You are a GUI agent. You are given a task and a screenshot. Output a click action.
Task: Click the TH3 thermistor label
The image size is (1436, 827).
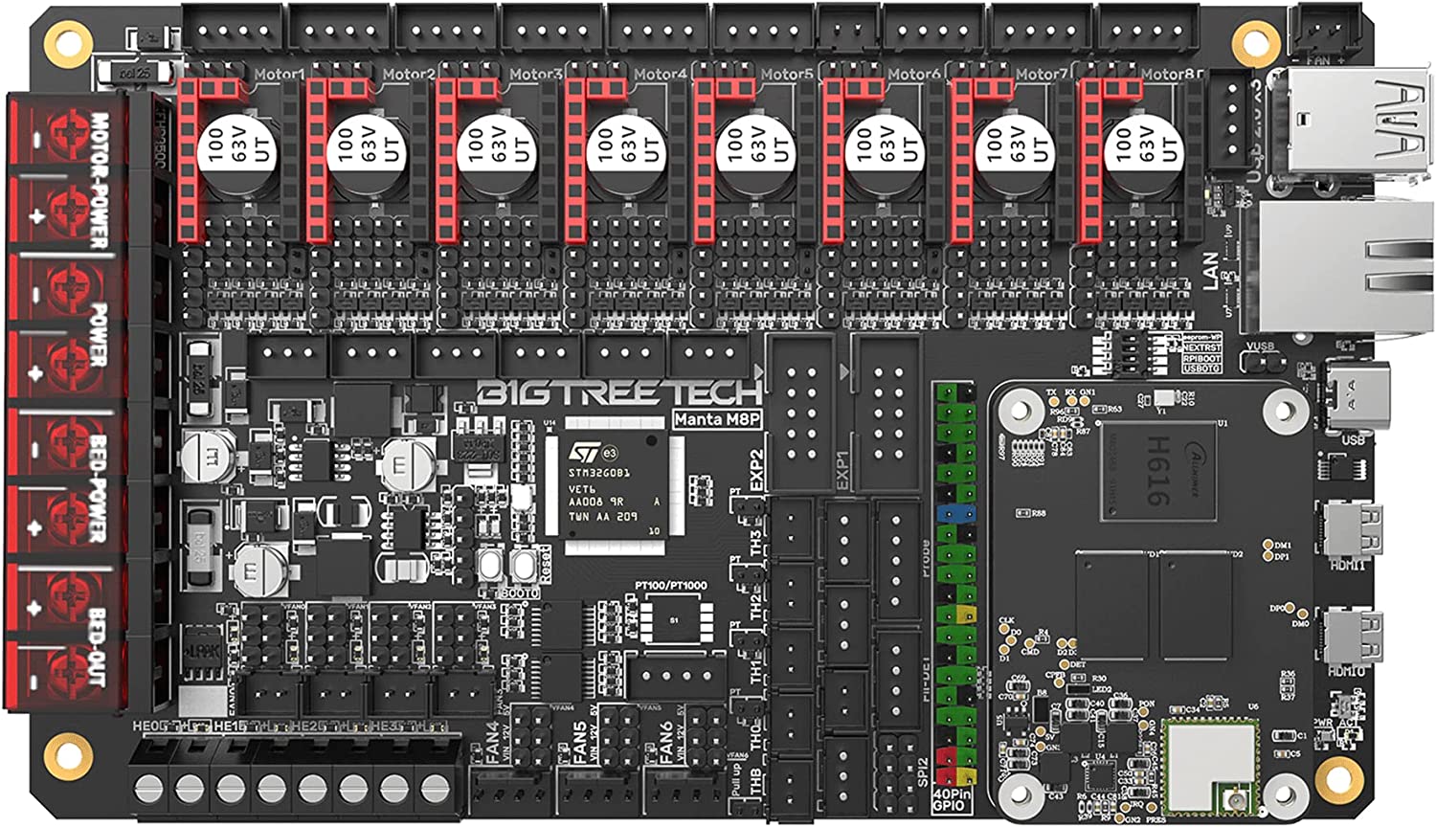click(756, 543)
